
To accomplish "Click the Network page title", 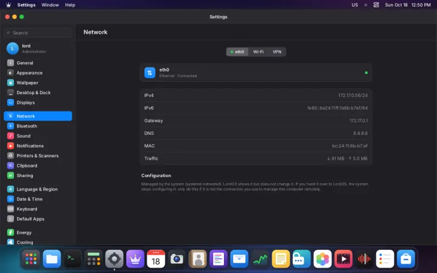I will pos(95,32).
